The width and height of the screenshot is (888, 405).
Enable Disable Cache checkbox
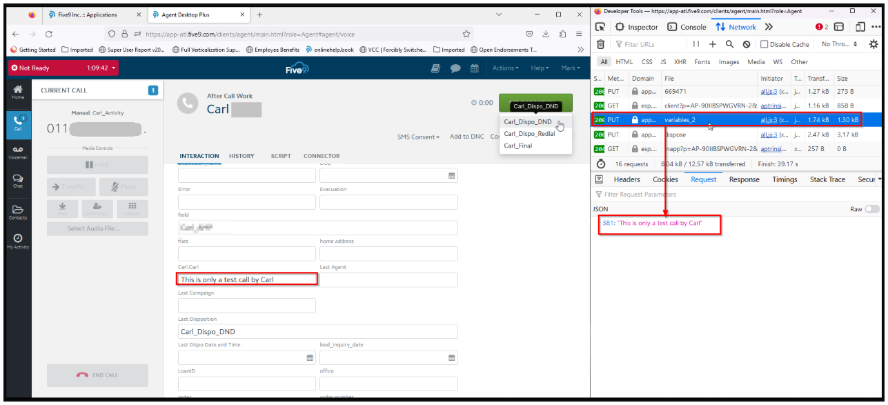click(764, 44)
